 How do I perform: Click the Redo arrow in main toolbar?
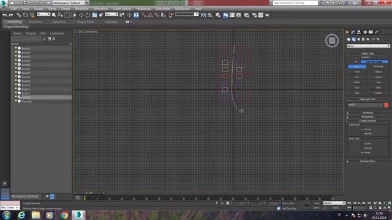point(11,15)
